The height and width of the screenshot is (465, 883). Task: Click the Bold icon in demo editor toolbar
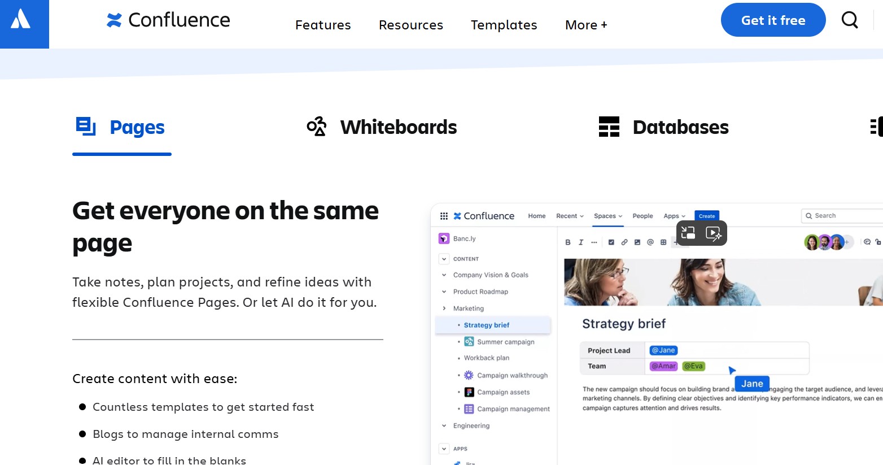568,242
